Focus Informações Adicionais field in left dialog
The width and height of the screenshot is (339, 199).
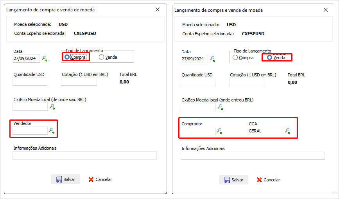(84, 156)
